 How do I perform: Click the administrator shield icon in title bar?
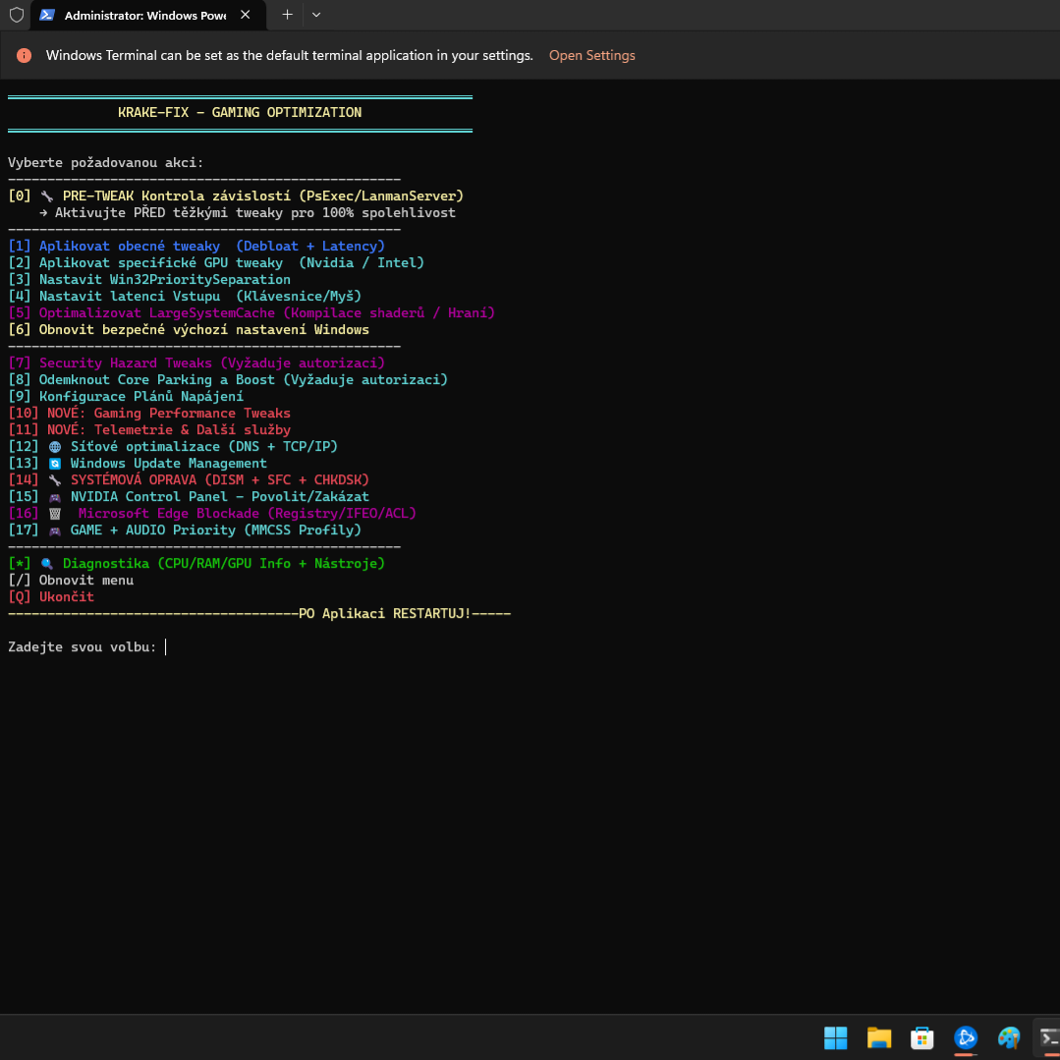16,15
